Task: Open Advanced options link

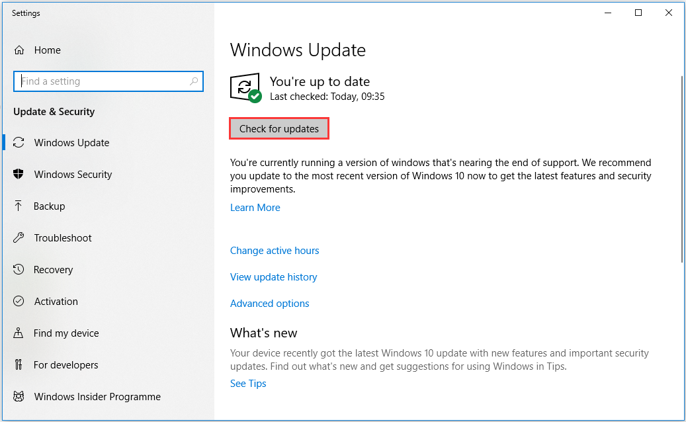Action: tap(269, 304)
